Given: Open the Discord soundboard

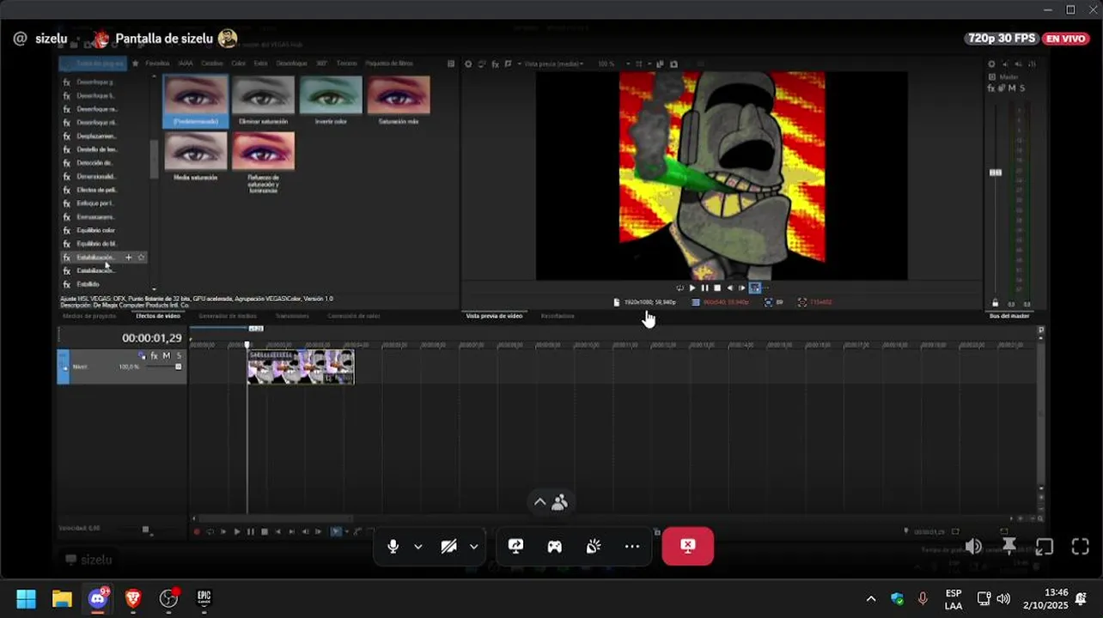Looking at the screenshot, I should 594,547.
